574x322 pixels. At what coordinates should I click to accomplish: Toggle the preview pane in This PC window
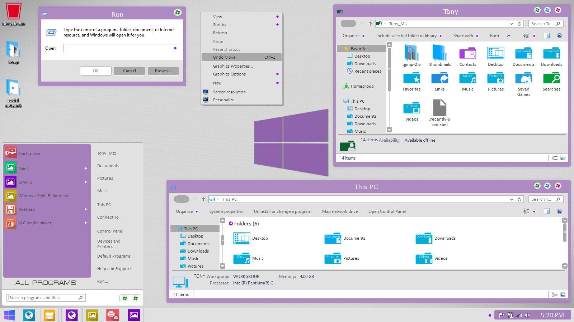(547, 211)
